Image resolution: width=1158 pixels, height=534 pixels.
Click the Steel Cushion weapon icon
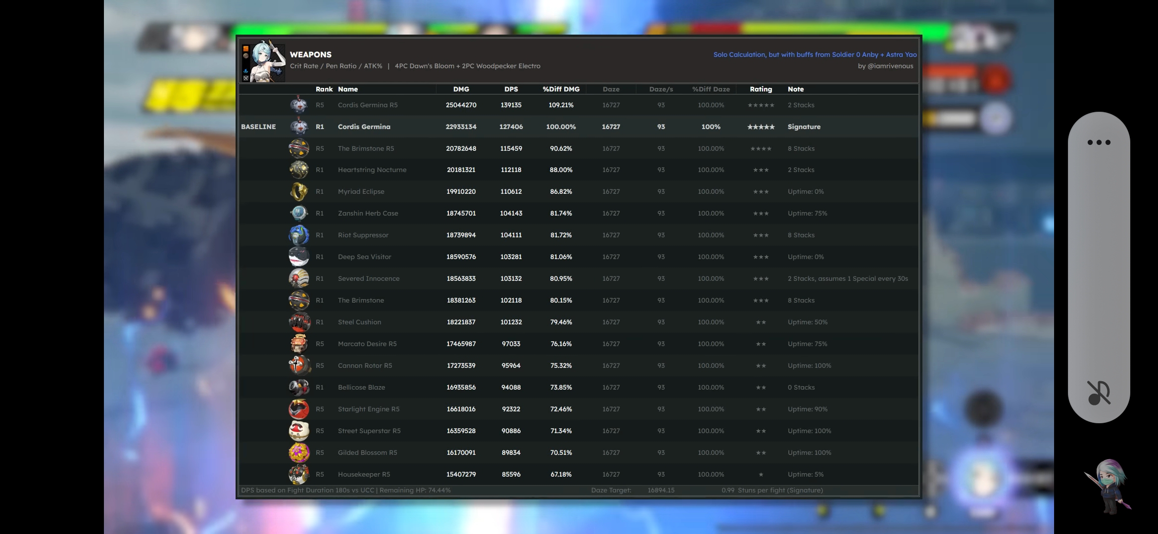click(x=299, y=322)
